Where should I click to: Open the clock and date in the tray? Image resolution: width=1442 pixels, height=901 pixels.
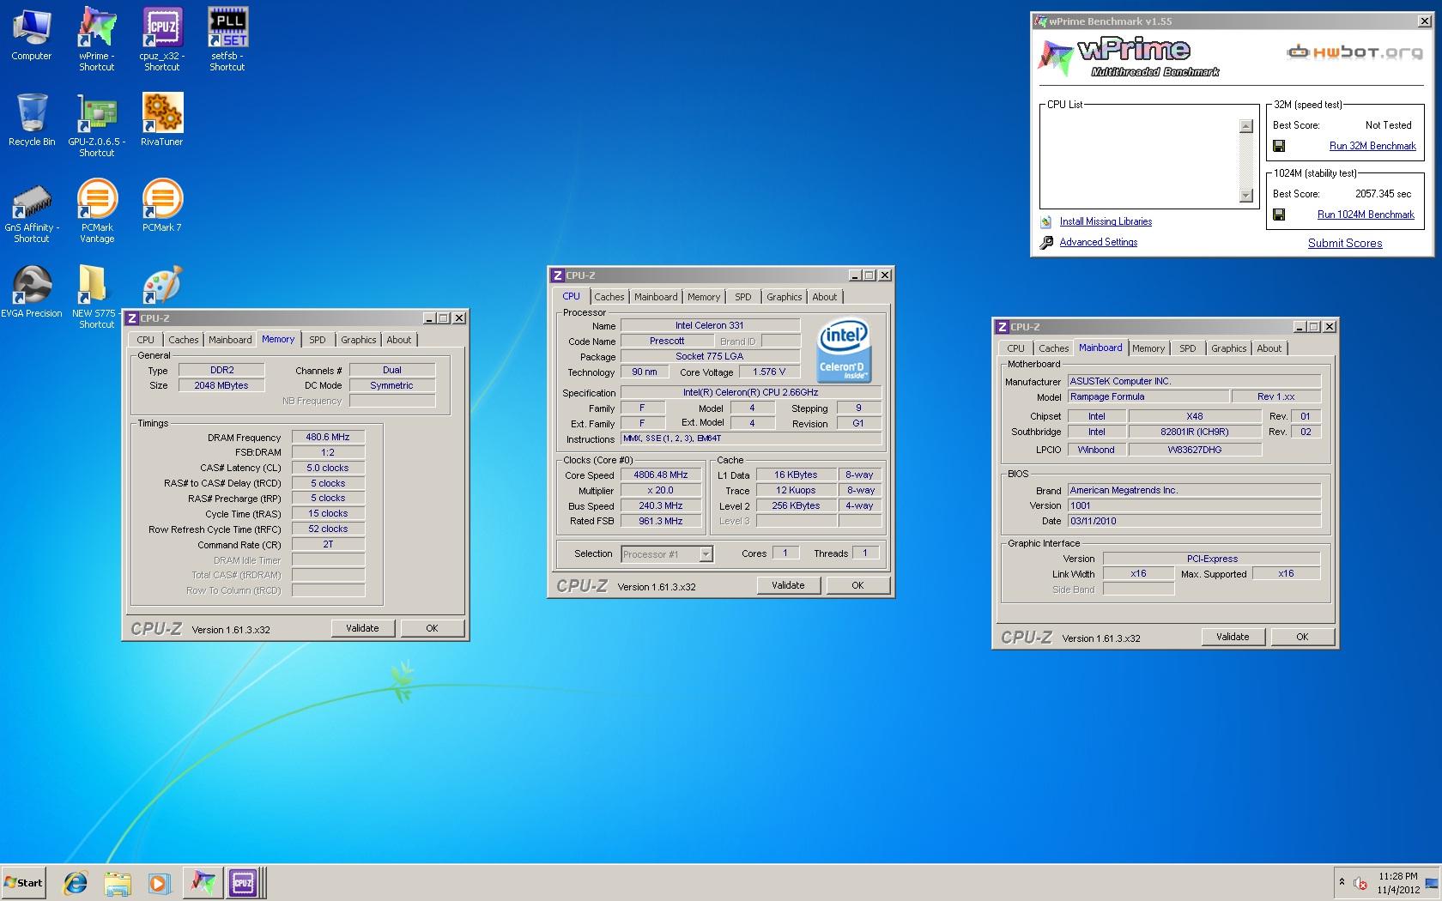click(x=1398, y=883)
